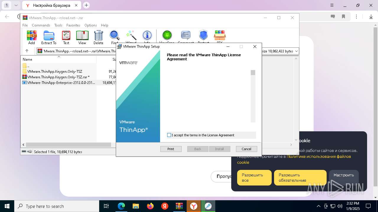The height and width of the screenshot is (212, 378).
Task: Open the Help menu in WinRAR
Action: (105, 25)
